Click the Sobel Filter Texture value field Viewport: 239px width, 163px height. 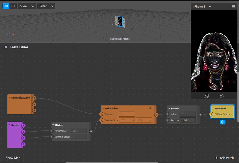[x=127, y=114]
